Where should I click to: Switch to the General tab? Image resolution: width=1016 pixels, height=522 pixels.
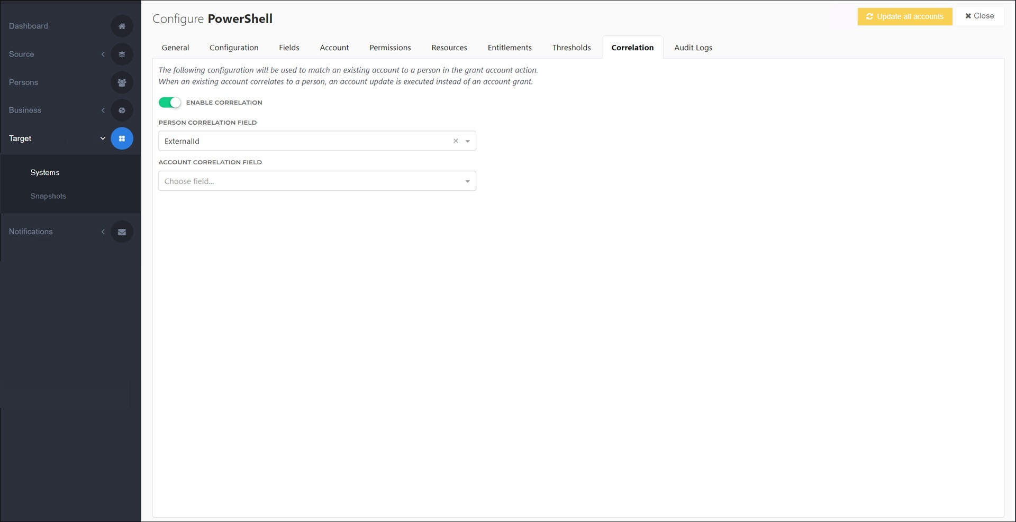coord(175,48)
